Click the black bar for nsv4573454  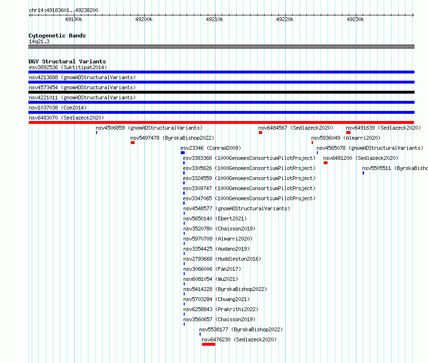pyautogui.click(x=221, y=92)
